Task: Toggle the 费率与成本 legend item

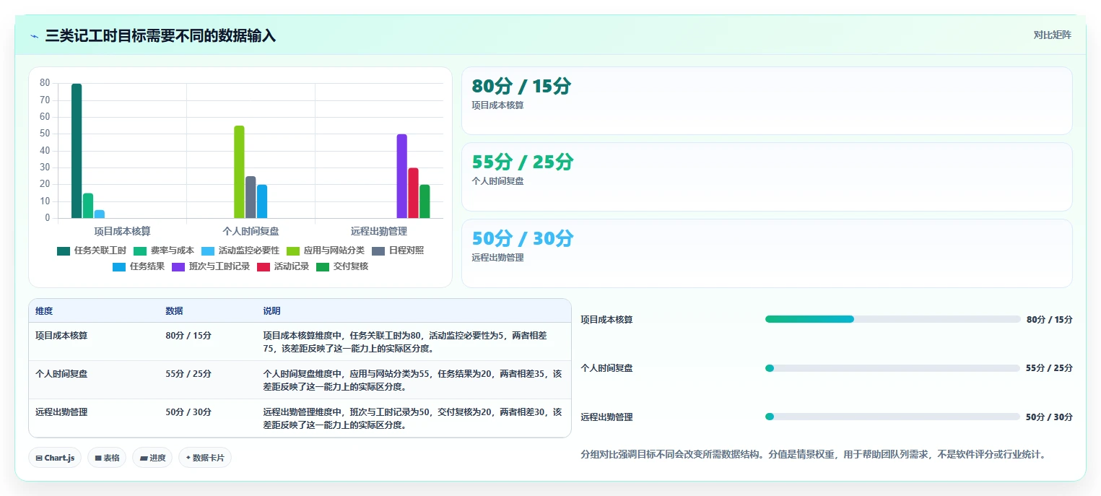Action: coord(164,251)
